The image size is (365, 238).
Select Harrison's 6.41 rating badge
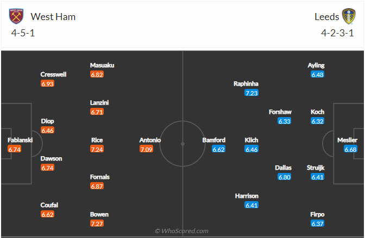(251, 205)
